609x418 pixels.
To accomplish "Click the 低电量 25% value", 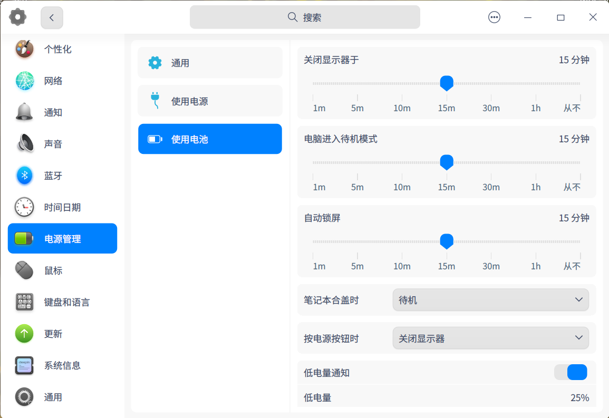I will pos(579,398).
